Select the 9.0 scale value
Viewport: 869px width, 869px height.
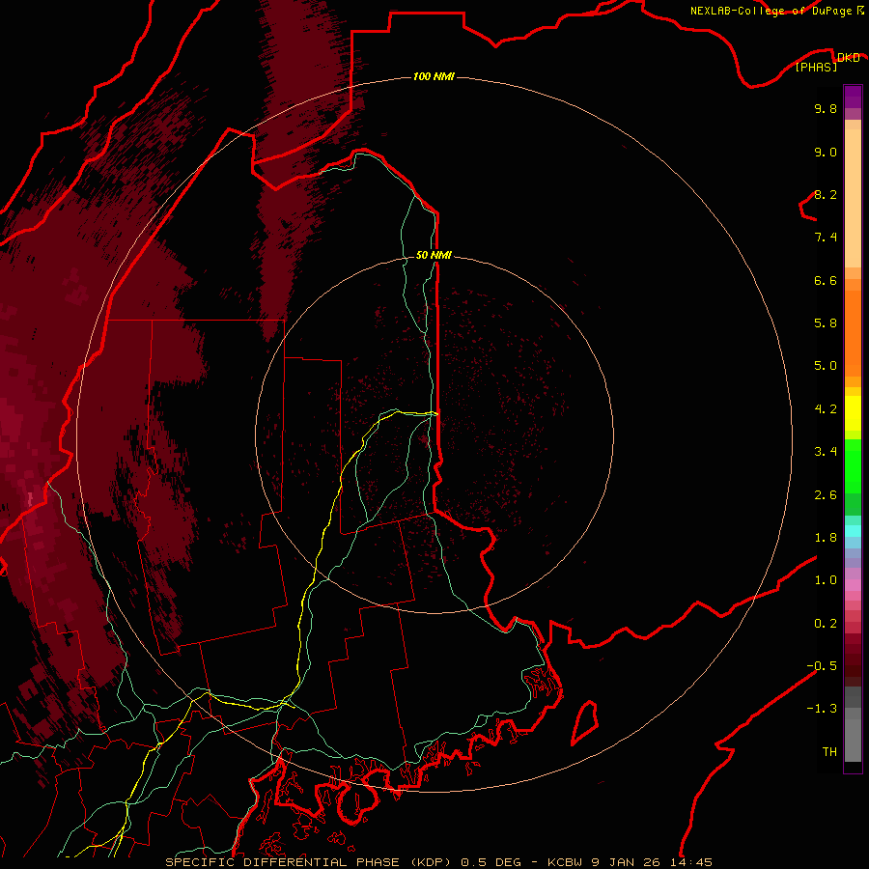(826, 152)
